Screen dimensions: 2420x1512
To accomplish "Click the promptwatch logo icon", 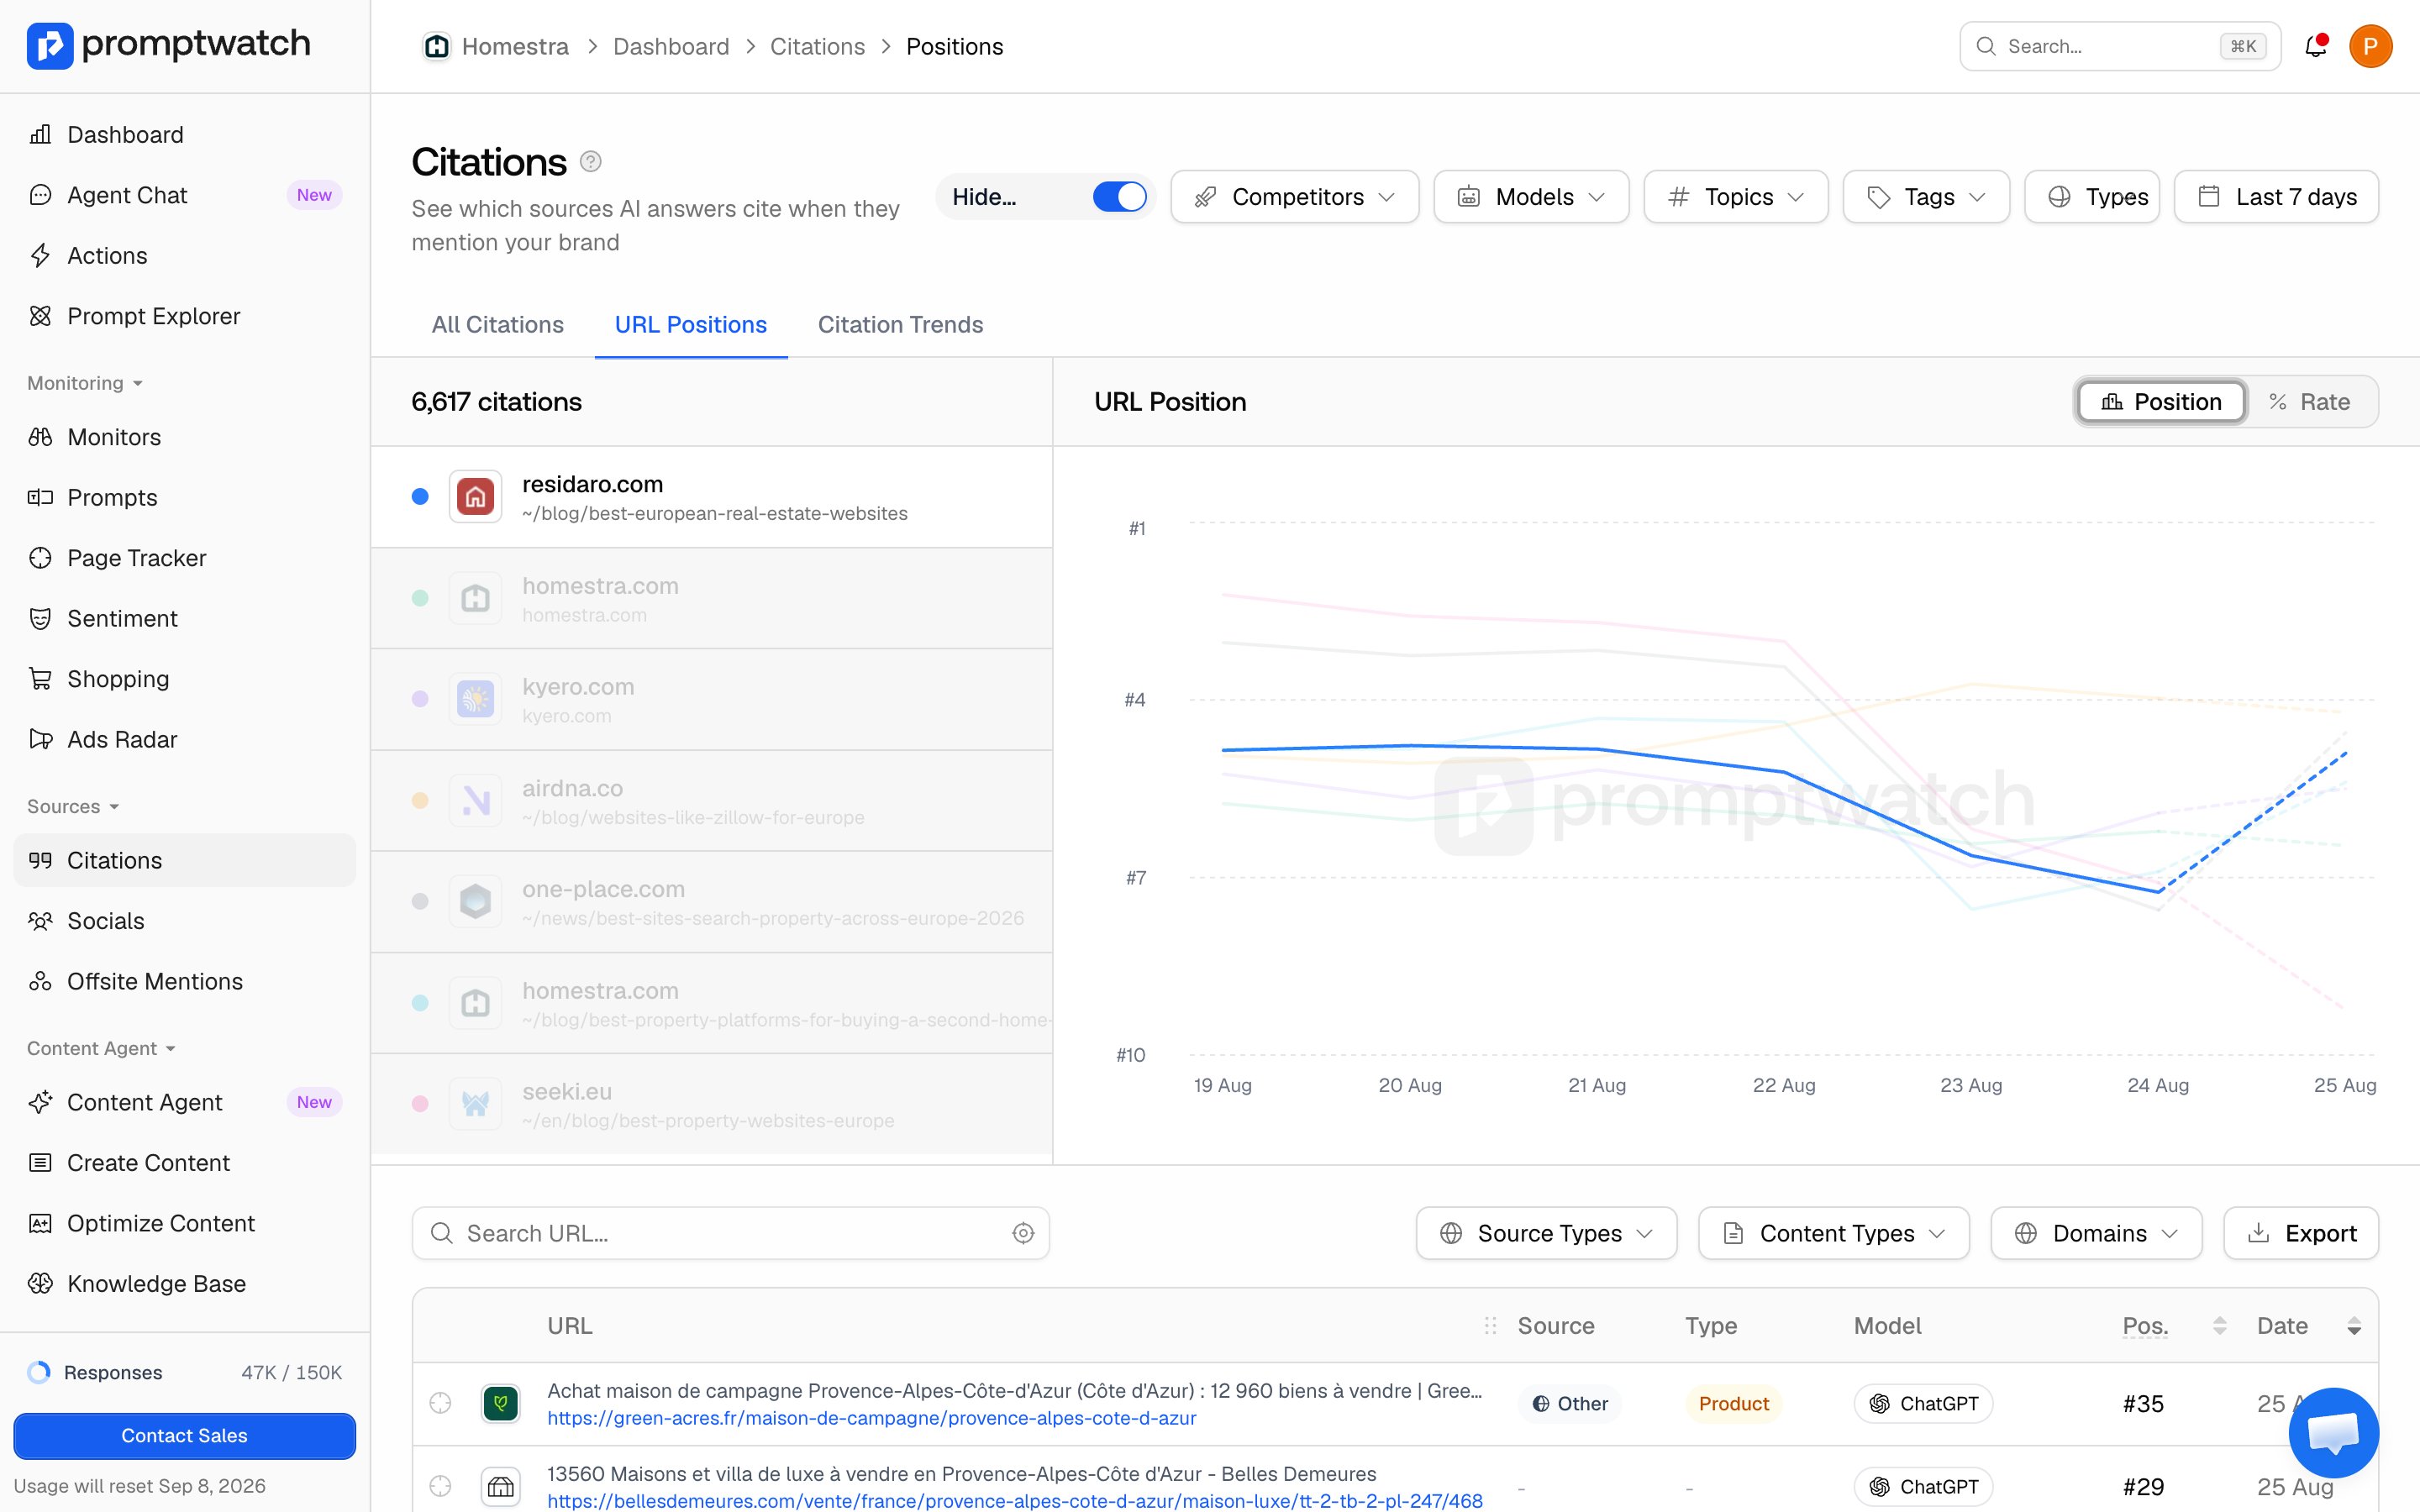I will (x=50, y=45).
